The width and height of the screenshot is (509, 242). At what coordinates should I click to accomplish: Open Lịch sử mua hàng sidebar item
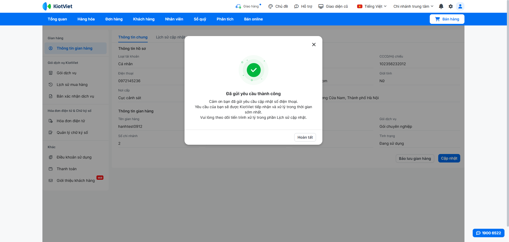pos(76,85)
